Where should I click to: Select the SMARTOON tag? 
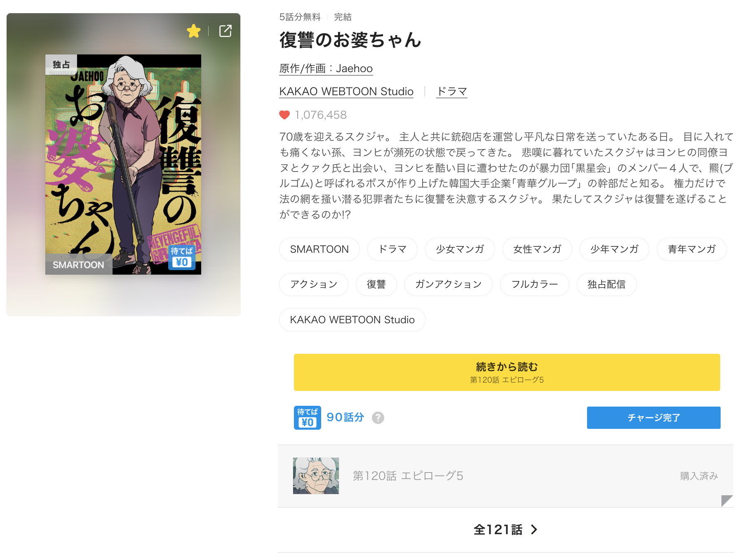[319, 249]
